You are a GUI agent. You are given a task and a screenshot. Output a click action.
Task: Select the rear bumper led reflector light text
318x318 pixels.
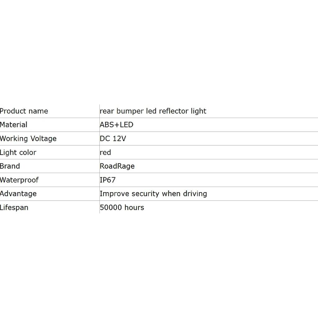[153, 111]
